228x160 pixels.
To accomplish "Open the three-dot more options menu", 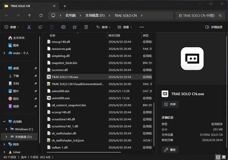I will click(142, 27).
